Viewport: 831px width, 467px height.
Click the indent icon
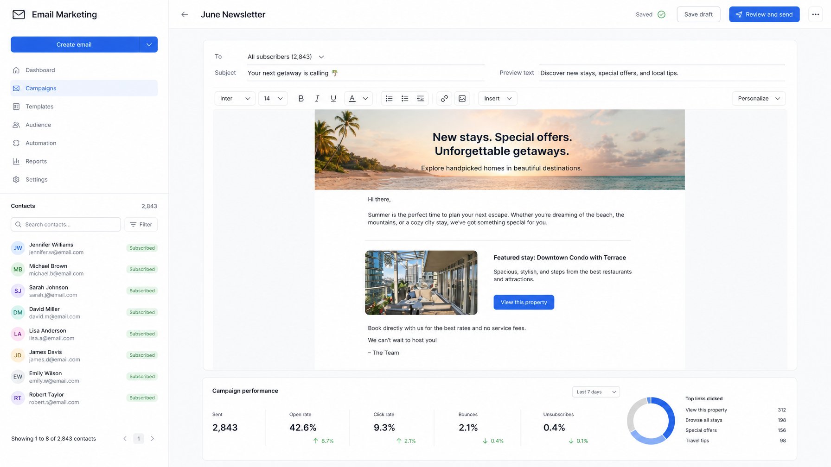tap(421, 98)
